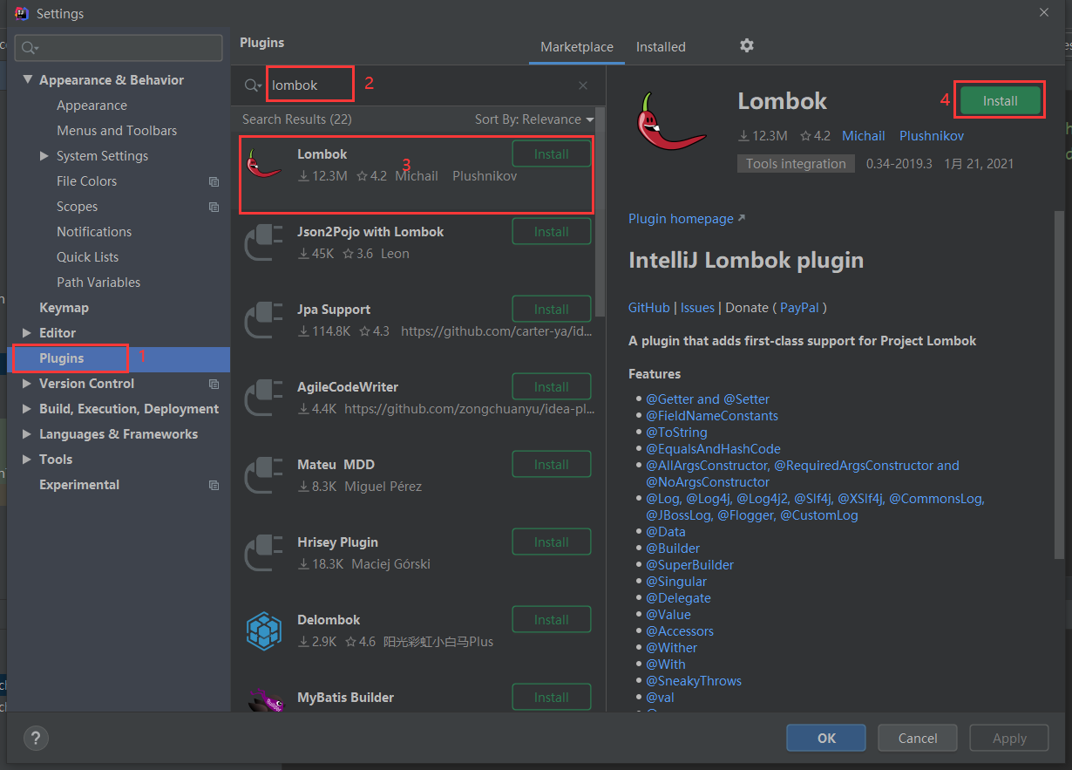The height and width of the screenshot is (770, 1072).
Task: Collapse Appearance & Behavior tree node
Action: point(27,80)
